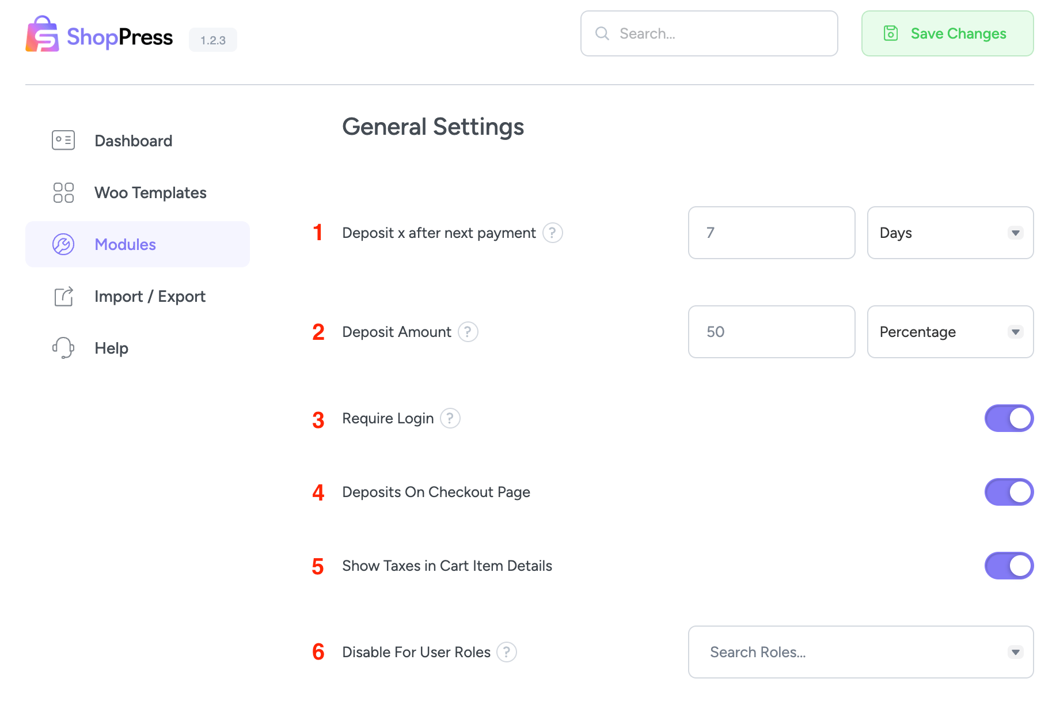The height and width of the screenshot is (705, 1056).
Task: Click the save disk icon on Save Changes
Action: pos(891,33)
